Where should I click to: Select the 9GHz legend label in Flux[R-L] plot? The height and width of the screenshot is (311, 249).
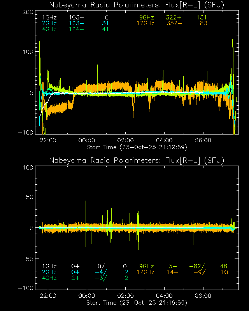[147, 266]
